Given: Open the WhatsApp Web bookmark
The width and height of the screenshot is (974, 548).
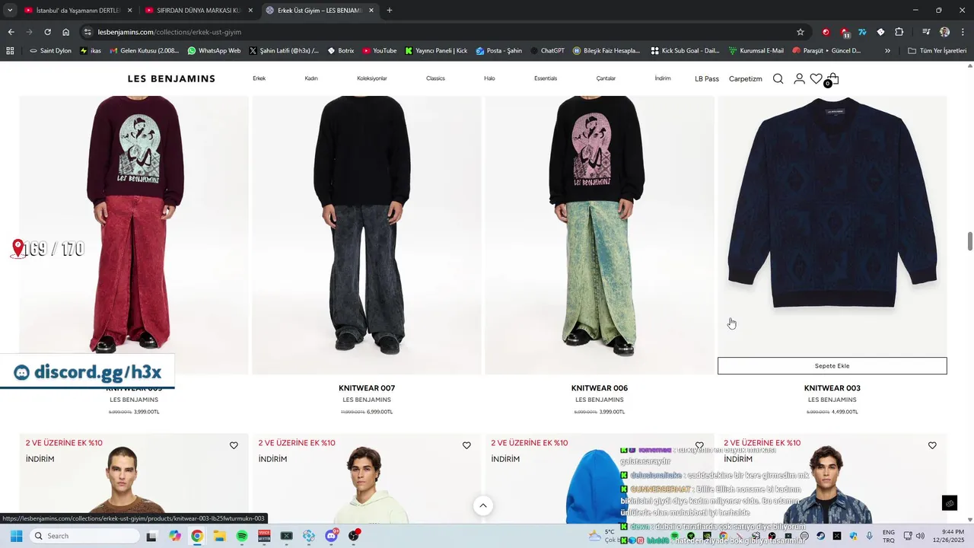Looking at the screenshot, I should pos(214,51).
